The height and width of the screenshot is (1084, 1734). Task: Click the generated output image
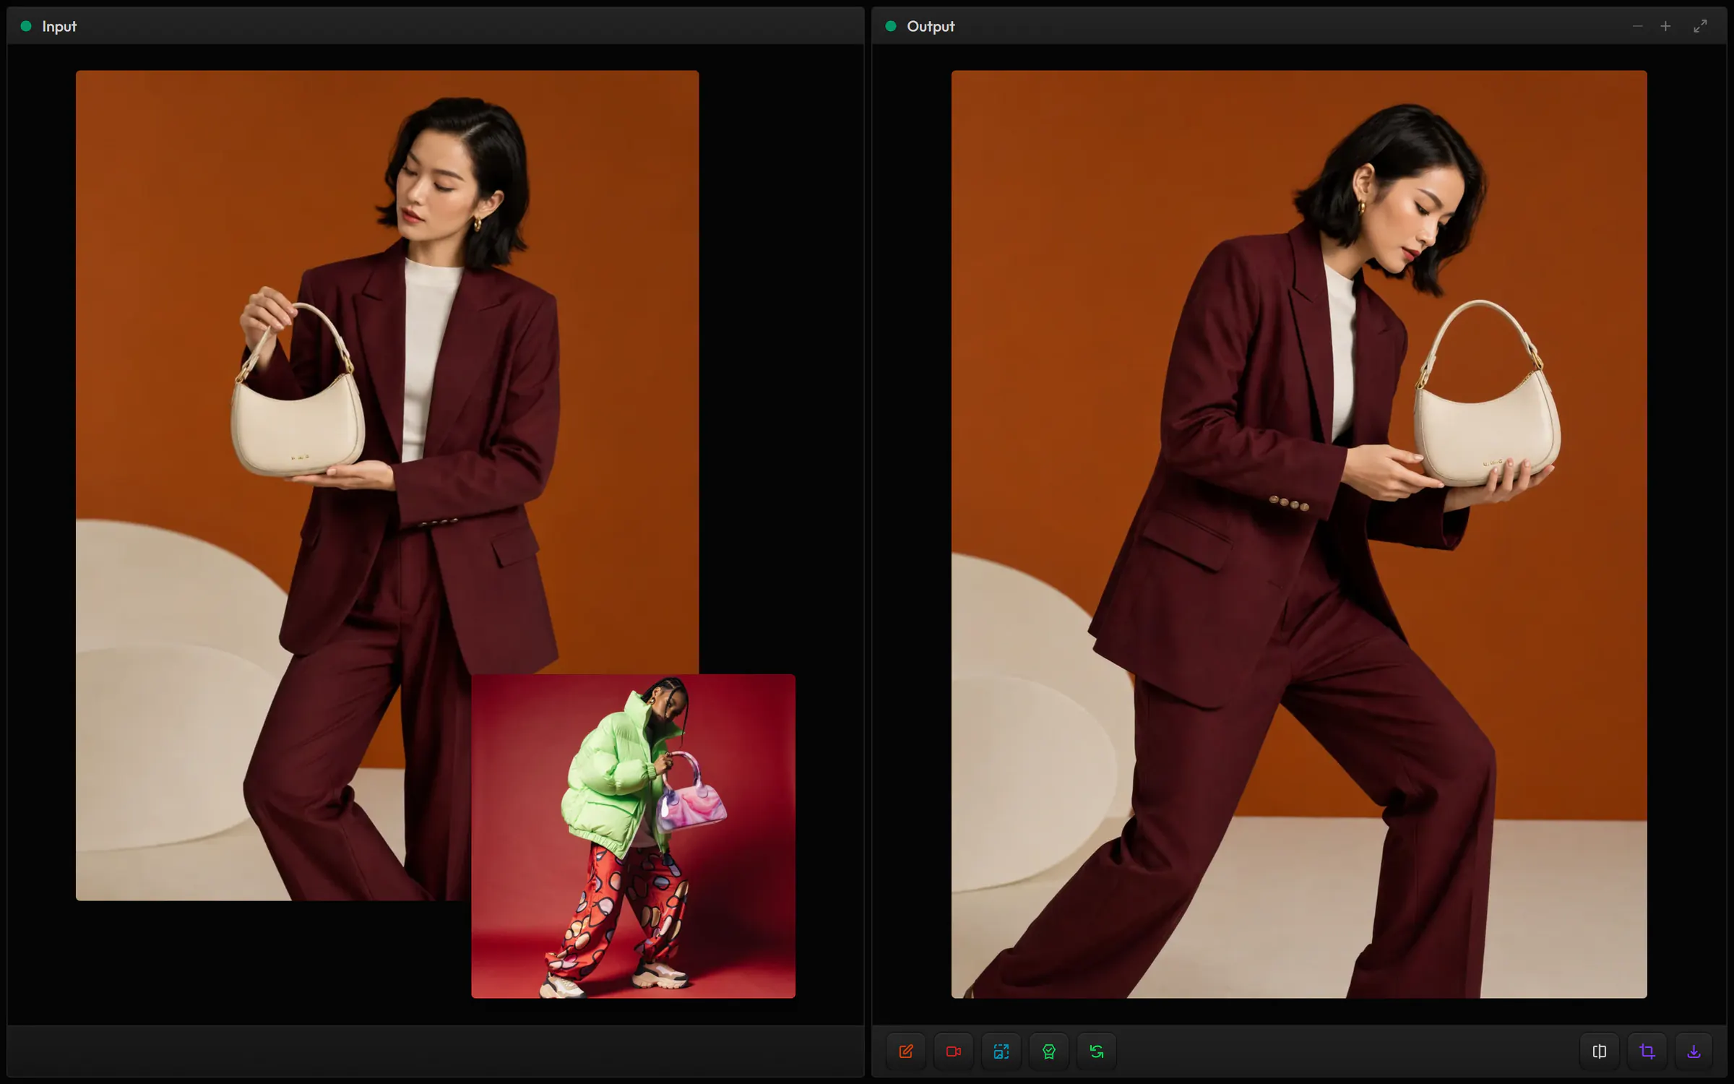(x=1299, y=534)
